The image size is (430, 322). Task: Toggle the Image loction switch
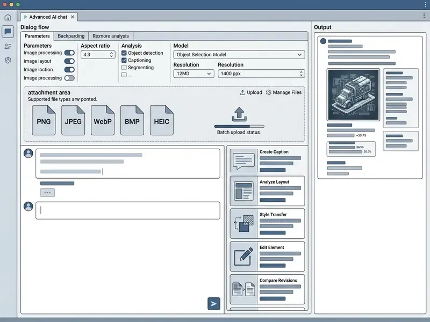[69, 70]
